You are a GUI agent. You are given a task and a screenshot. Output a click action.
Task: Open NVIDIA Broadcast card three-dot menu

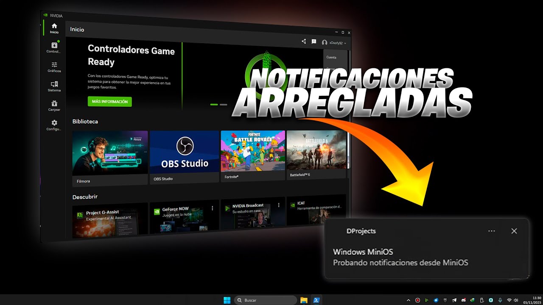279,205
